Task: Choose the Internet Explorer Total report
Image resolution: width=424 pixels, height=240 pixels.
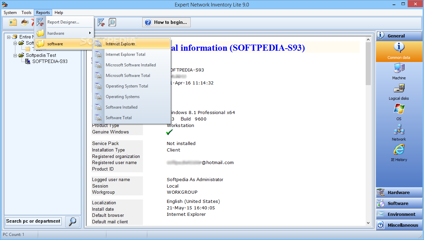Action: pos(132,54)
